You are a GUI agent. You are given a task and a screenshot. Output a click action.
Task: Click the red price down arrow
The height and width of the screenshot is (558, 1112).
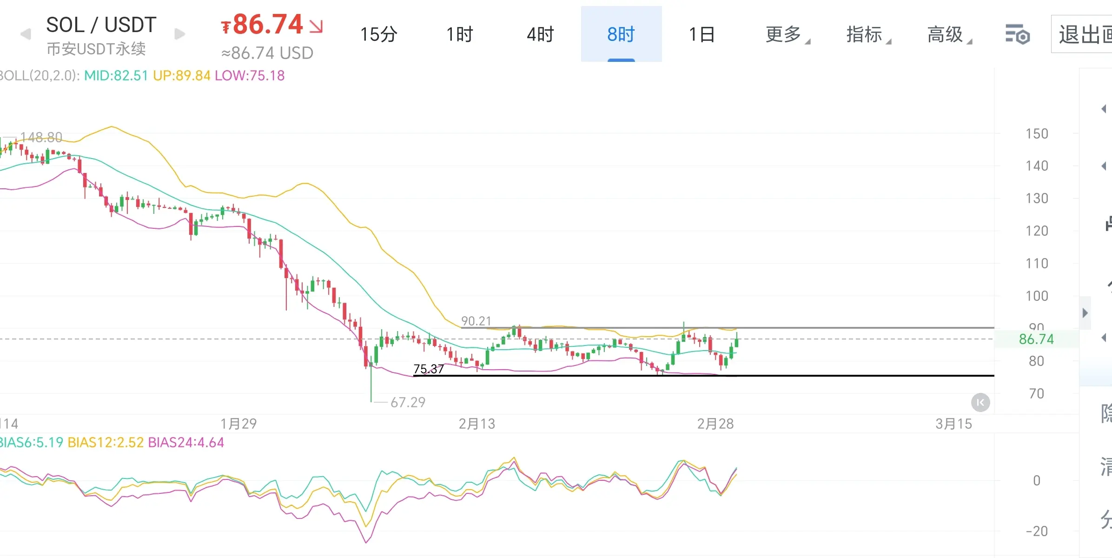316,26
